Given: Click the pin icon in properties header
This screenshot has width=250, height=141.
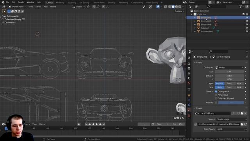Looking at the screenshot, I should pos(246,57).
